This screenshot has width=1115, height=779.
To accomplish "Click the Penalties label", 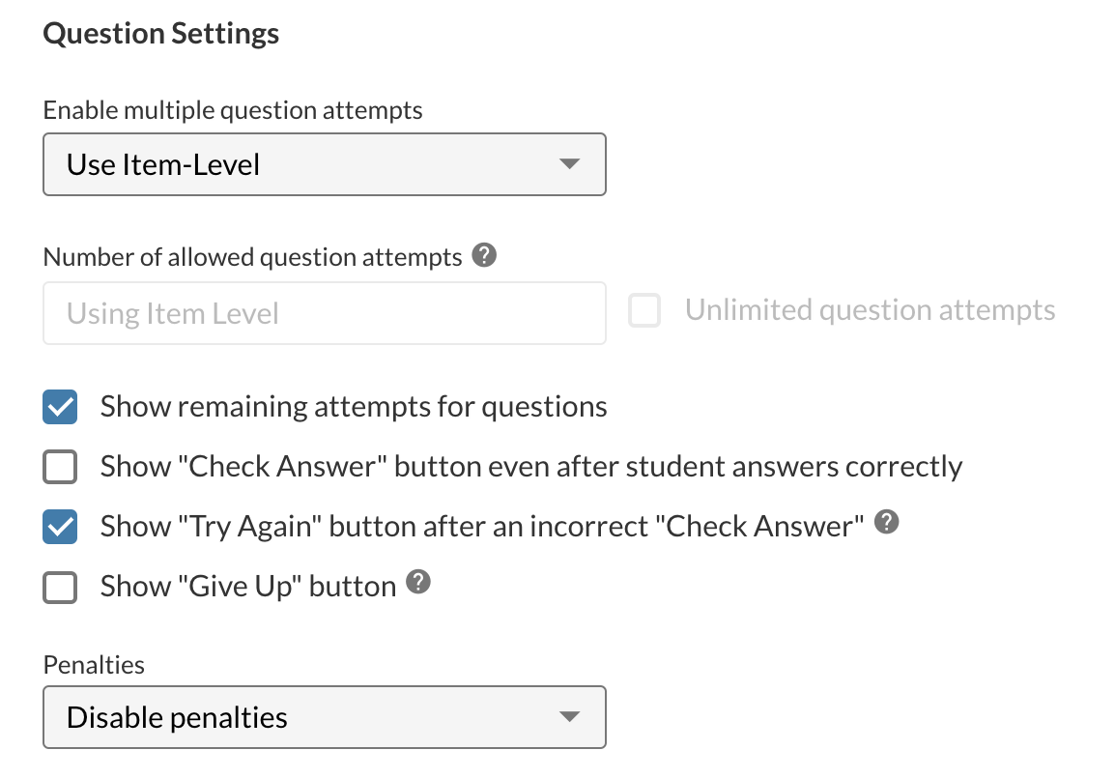I will [x=93, y=664].
